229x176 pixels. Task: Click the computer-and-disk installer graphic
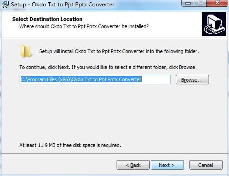[214, 24]
